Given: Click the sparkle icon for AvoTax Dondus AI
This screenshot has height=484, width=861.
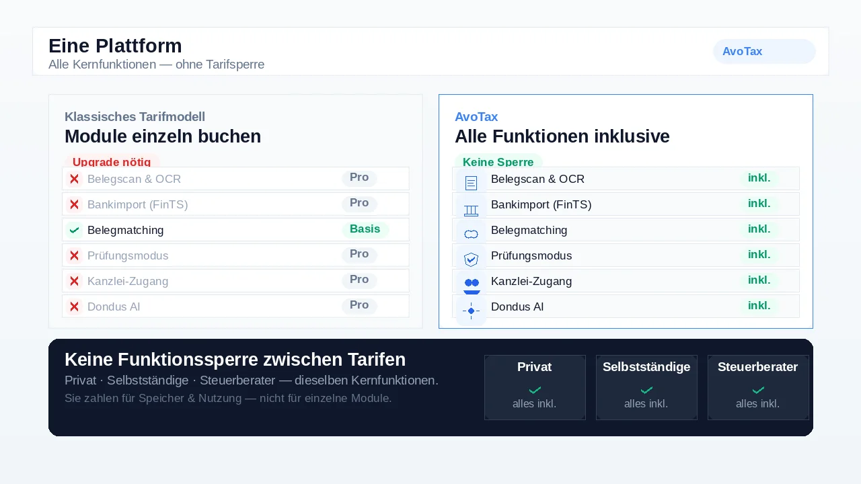Looking at the screenshot, I should [x=471, y=311].
